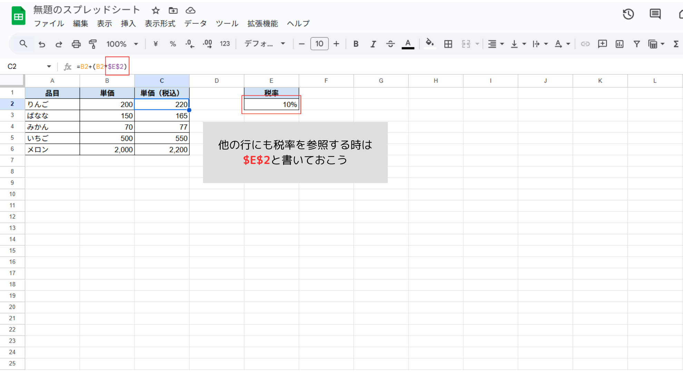Screen dimensions: 683x372
Task: Select the りんご cell
Action: coord(52,104)
